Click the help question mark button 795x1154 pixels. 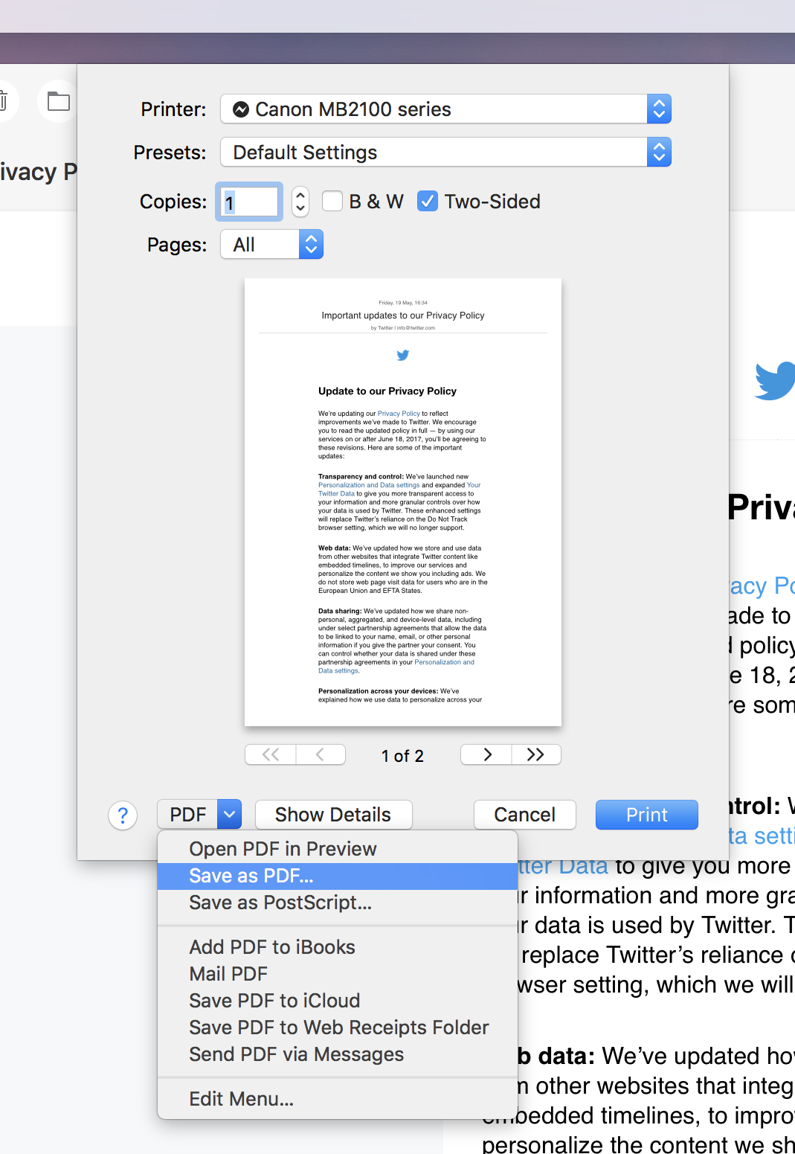[x=123, y=815]
